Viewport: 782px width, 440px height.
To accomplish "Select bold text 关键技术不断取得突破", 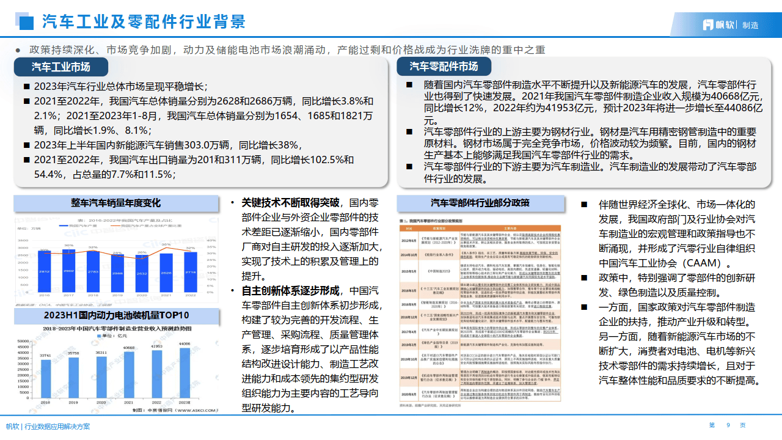I will click(290, 202).
